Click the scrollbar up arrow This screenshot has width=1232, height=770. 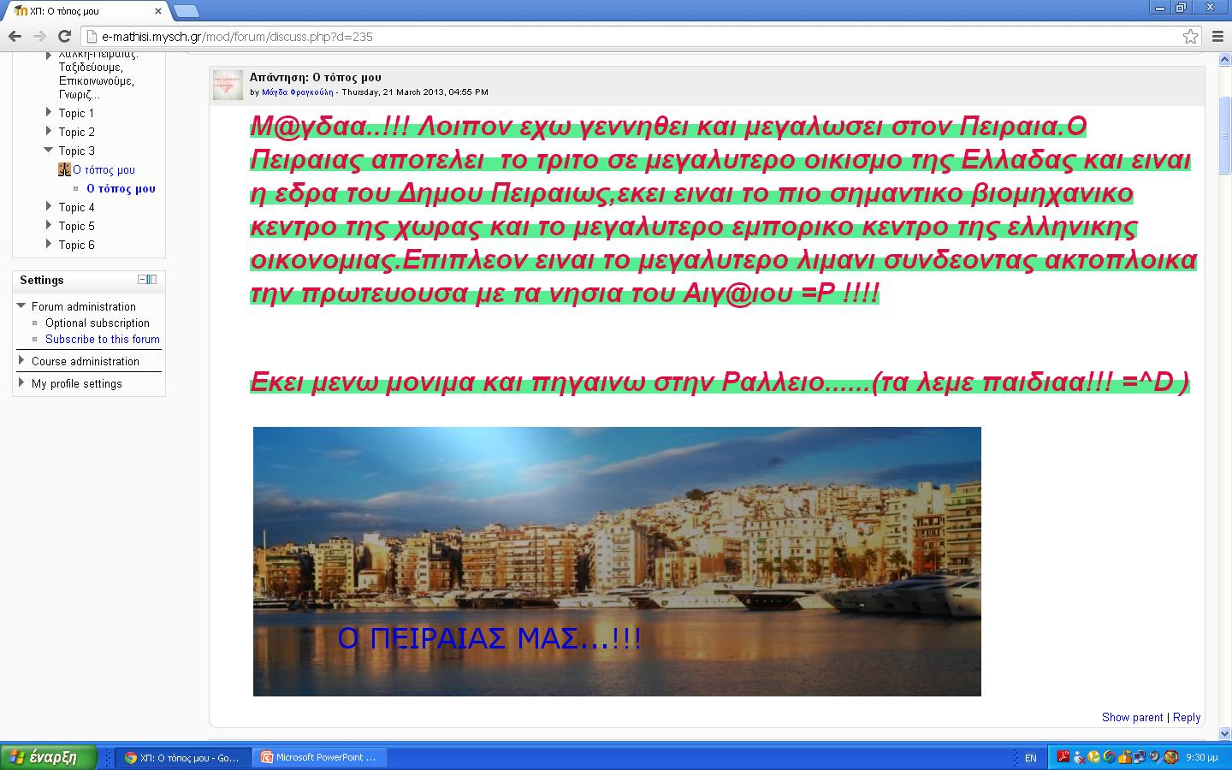(1224, 58)
